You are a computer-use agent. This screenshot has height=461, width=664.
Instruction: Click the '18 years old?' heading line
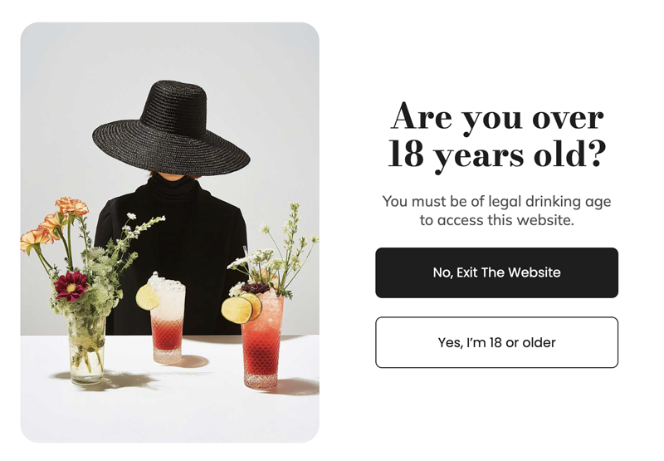(x=496, y=154)
